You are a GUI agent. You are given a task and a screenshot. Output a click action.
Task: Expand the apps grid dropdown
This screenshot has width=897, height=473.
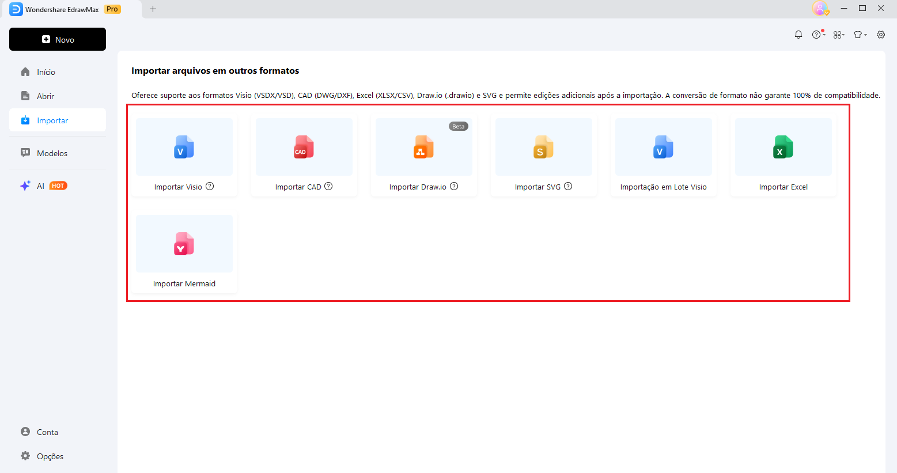coord(839,35)
